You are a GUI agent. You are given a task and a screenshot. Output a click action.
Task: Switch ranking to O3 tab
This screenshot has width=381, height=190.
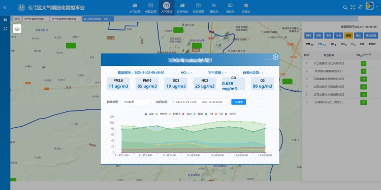pyautogui.click(x=353, y=45)
